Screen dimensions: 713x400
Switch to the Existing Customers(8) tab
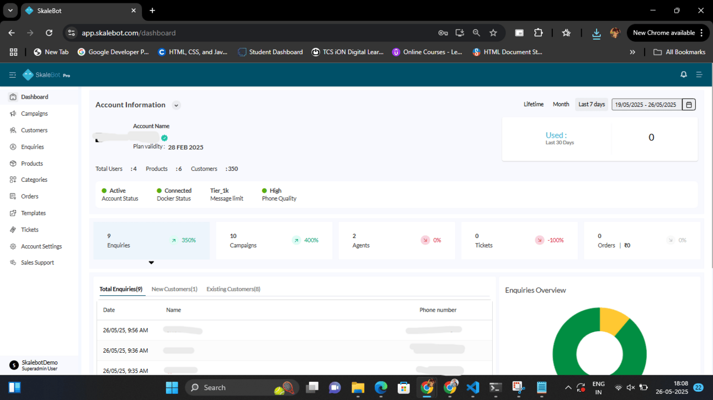point(233,289)
